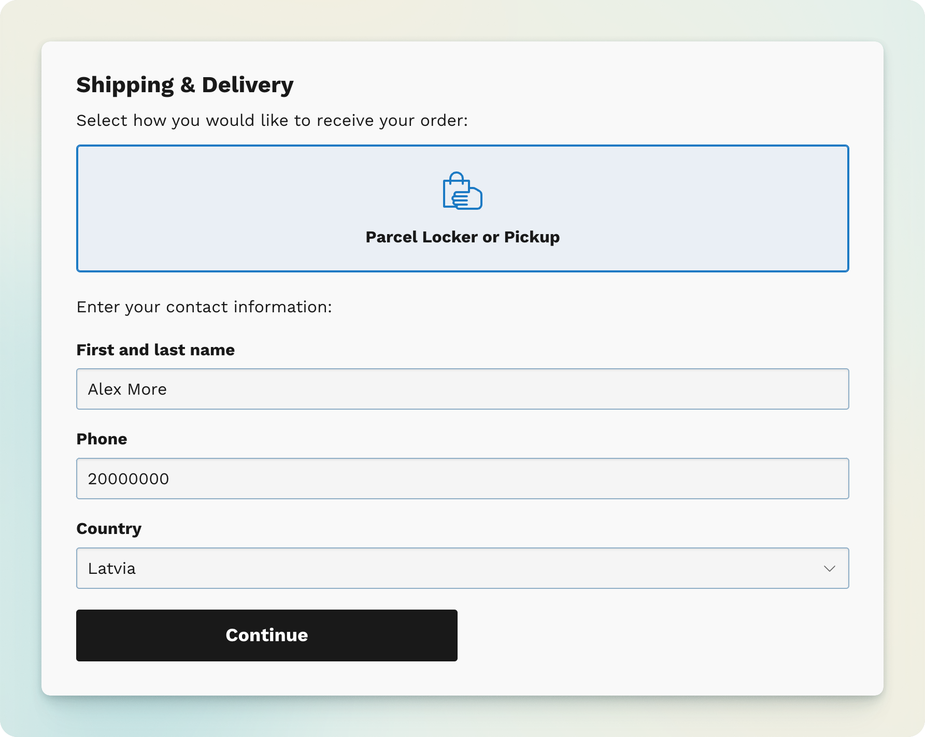Click the black Continue button
The image size is (925, 737).
pos(266,635)
